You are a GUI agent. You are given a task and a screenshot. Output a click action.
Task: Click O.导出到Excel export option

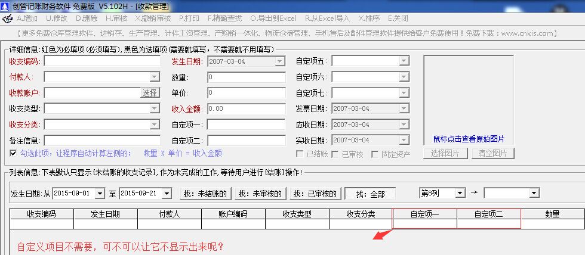pyautogui.click(x=272, y=18)
